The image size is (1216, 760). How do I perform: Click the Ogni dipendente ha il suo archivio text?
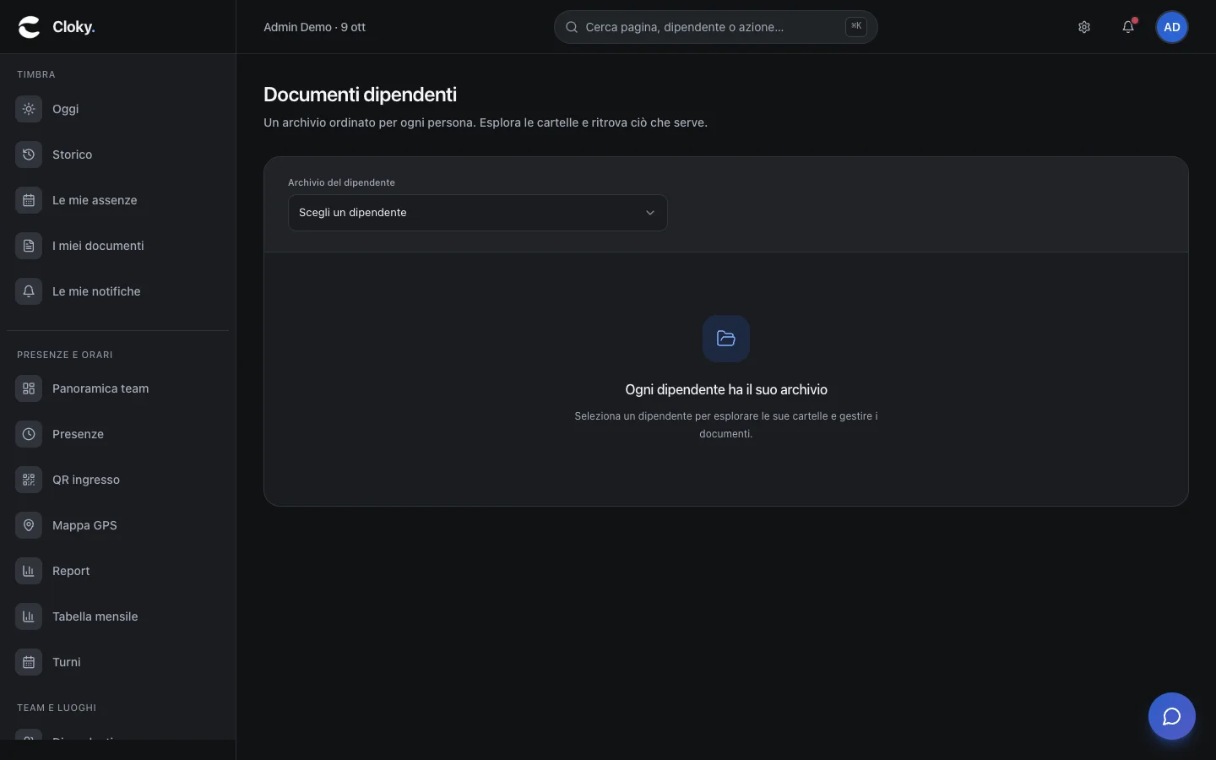(726, 389)
